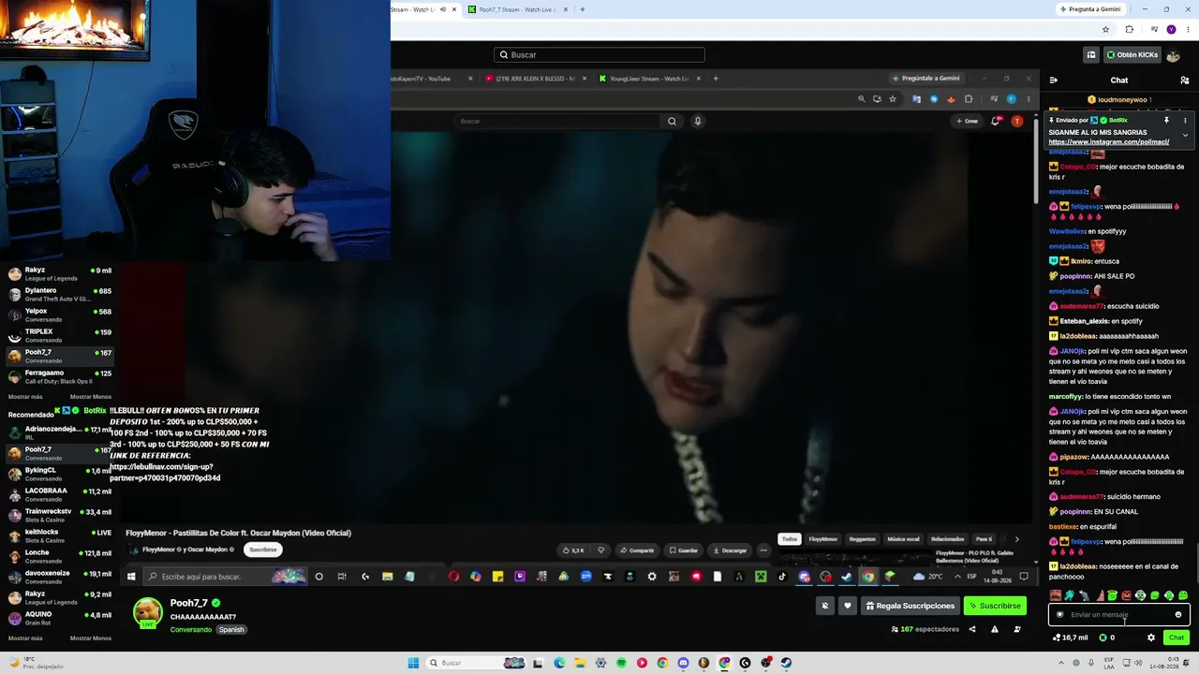Open the chat users list icon
The image size is (1199, 674).
pyautogui.click(x=1184, y=81)
